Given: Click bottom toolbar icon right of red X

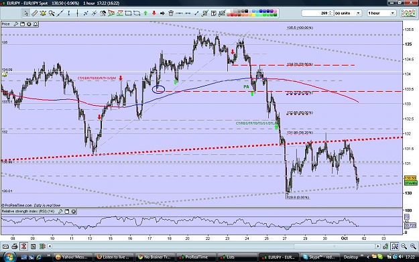Looking at the screenshot, I should pyautogui.click(x=33, y=246).
